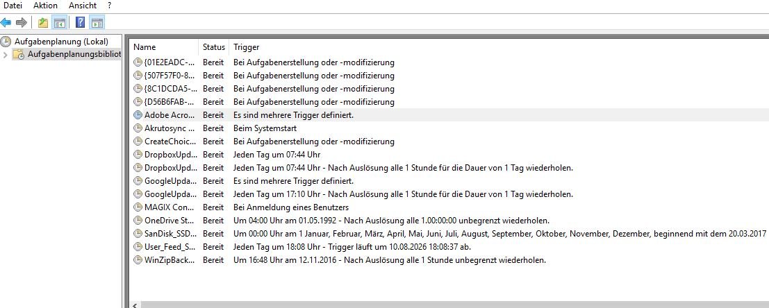The width and height of the screenshot is (769, 308).
Task: Select the {507F57F0-8... task name
Action: coord(169,76)
